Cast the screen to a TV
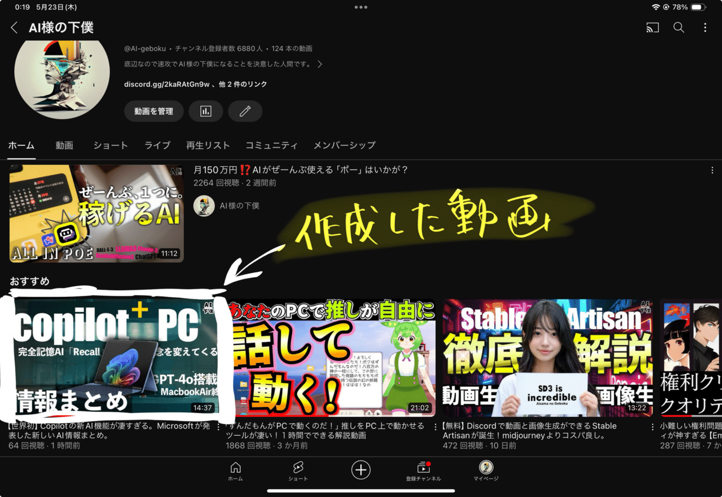Screen dimensions: 722x497 coord(652,27)
